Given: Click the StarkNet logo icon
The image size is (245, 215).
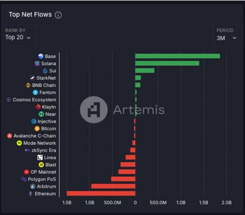Looking at the screenshot, I should 32,78.
